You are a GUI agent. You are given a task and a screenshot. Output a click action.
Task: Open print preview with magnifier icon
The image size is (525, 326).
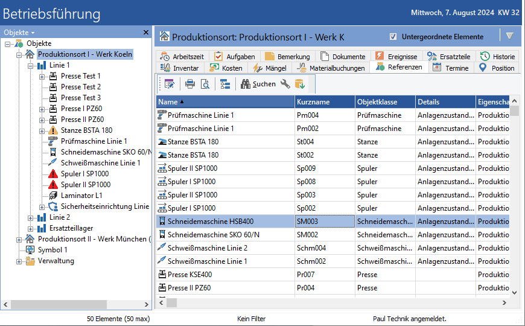point(205,84)
